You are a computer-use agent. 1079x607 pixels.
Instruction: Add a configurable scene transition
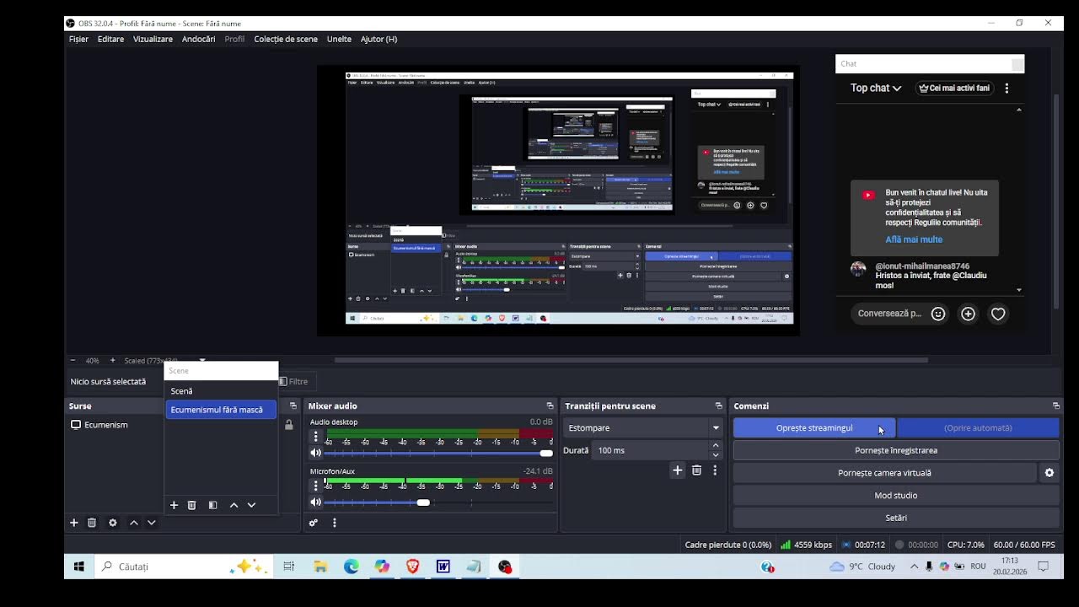[x=677, y=470]
